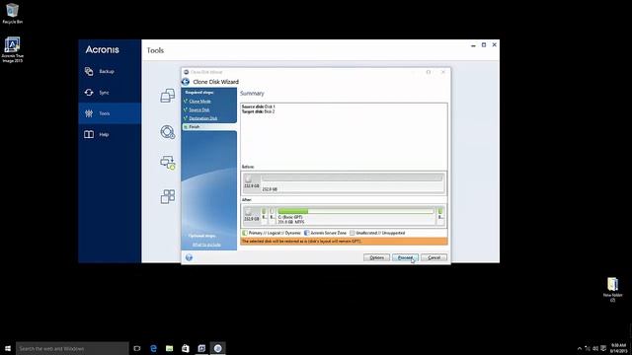Viewport: 632px width, 355px height.
Task: Click the Cancel button in wizard
Action: 434,257
